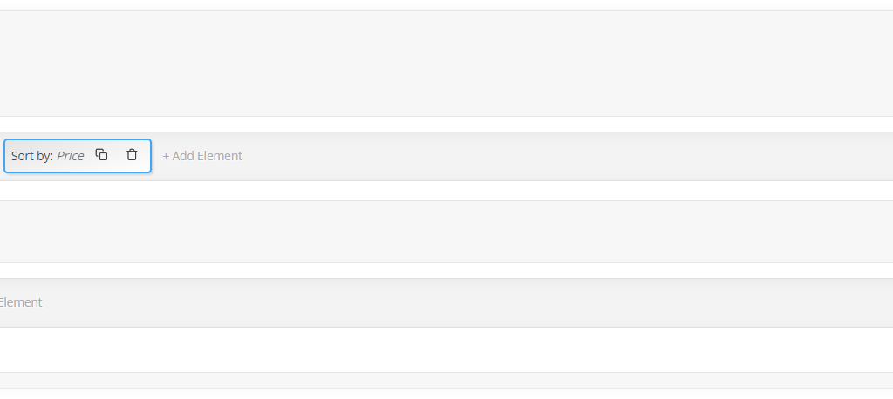Select the empty section below Sort row
Viewport: 893px width, 399px height.
[446, 232]
